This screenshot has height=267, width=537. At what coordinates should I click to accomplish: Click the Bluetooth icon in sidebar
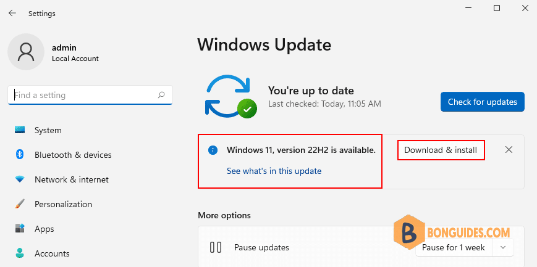click(x=20, y=155)
